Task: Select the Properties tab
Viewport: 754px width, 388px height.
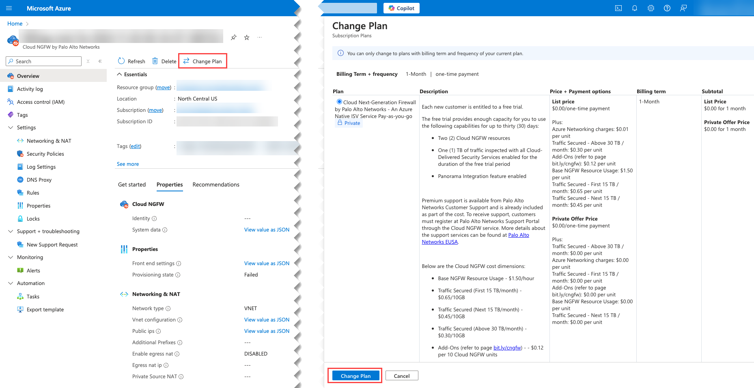Action: (x=170, y=184)
